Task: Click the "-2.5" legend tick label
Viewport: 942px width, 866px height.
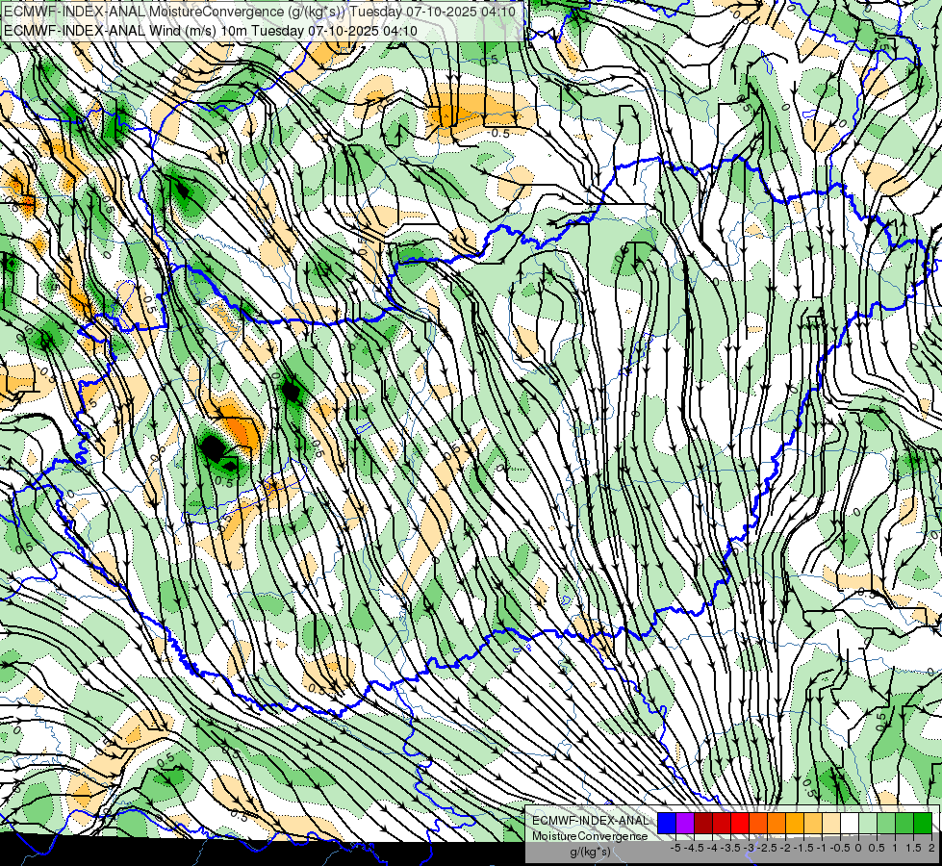Action: [766, 848]
